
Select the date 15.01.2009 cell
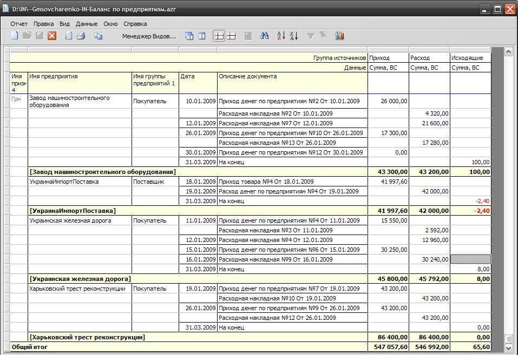pos(198,250)
